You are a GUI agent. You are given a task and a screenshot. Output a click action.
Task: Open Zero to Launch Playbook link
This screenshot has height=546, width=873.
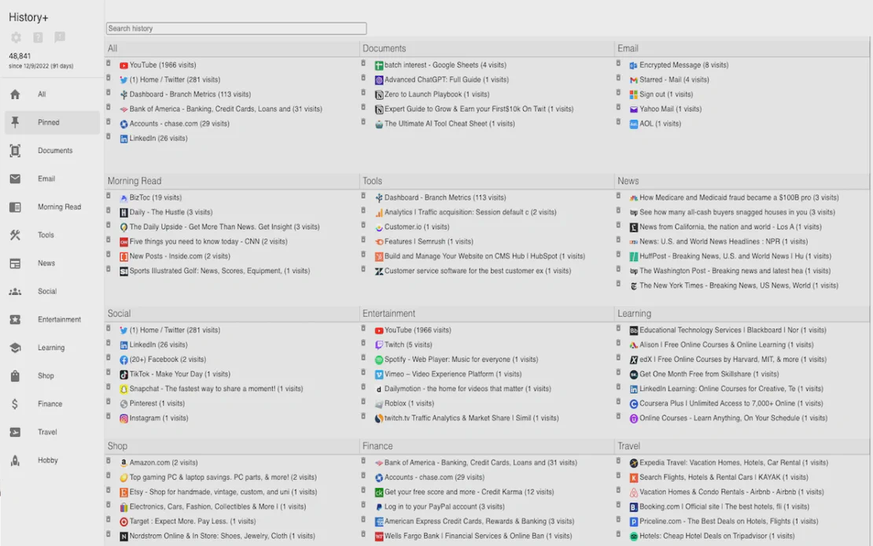437,94
